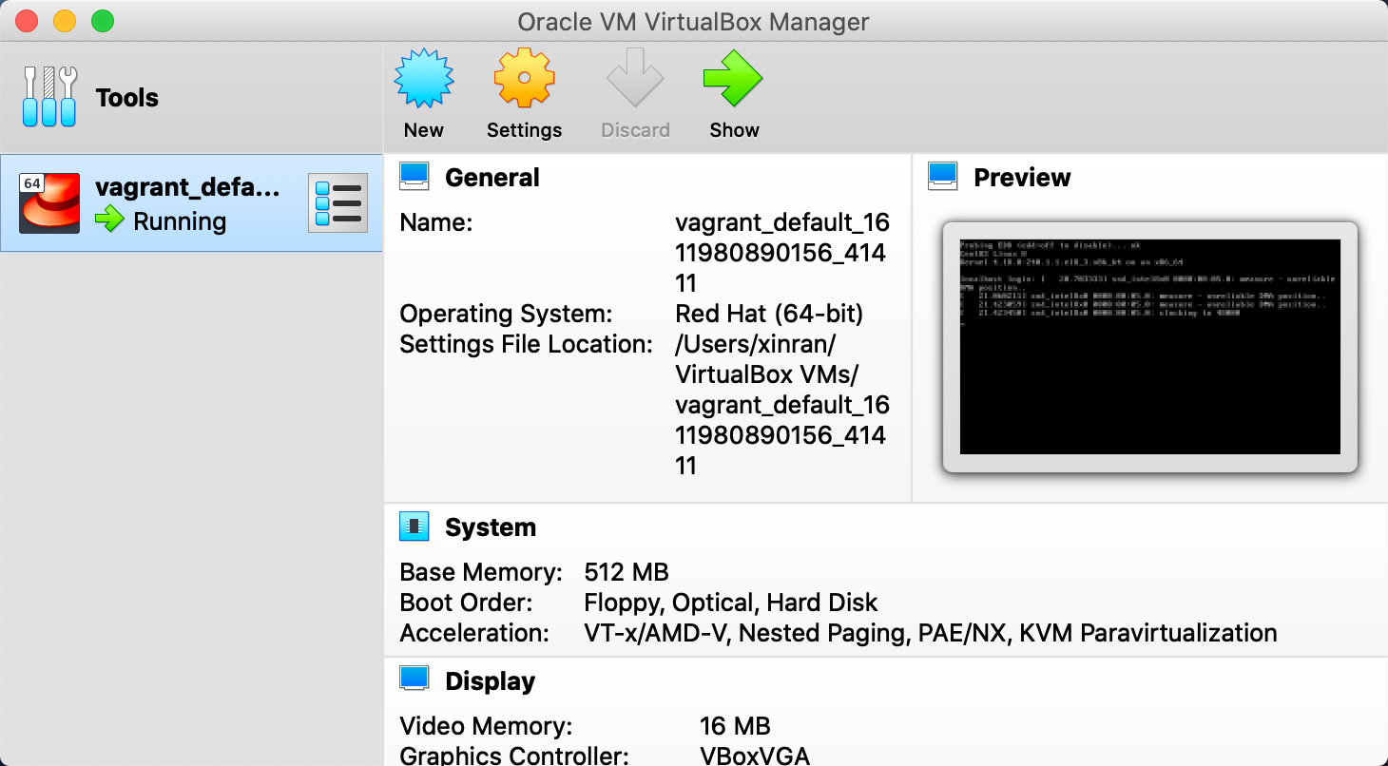Click the Red Hat 64-bit VM icon
This screenshot has width=1388, height=766.
click(x=49, y=203)
